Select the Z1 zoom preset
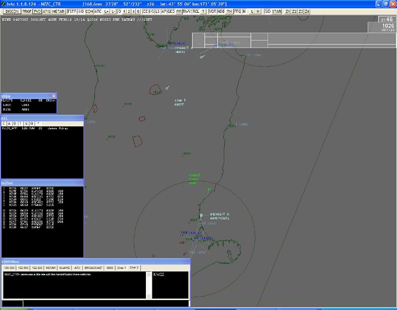397x310 pixels. click(x=288, y=11)
